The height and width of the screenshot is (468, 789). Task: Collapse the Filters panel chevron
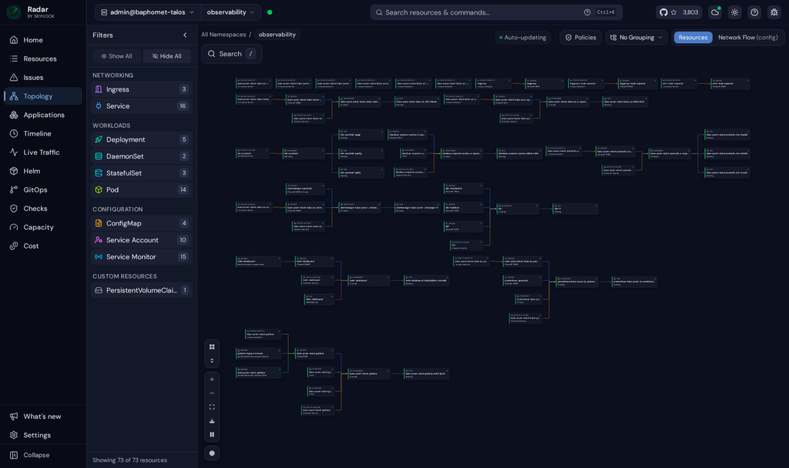tap(185, 35)
